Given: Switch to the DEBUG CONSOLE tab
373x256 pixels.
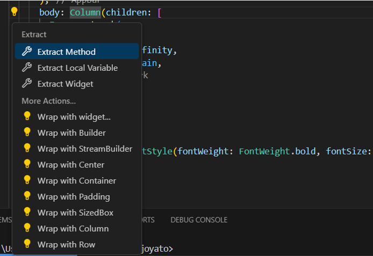Looking at the screenshot, I should [x=198, y=220].
